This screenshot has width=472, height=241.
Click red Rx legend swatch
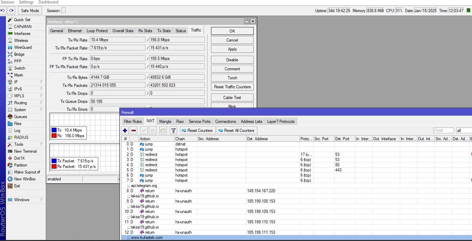pos(54,135)
